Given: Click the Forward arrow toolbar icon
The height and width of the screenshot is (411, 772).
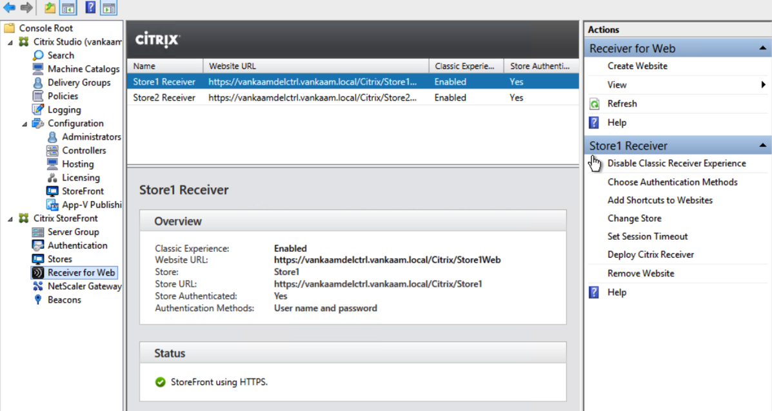Looking at the screenshot, I should click(x=26, y=7).
